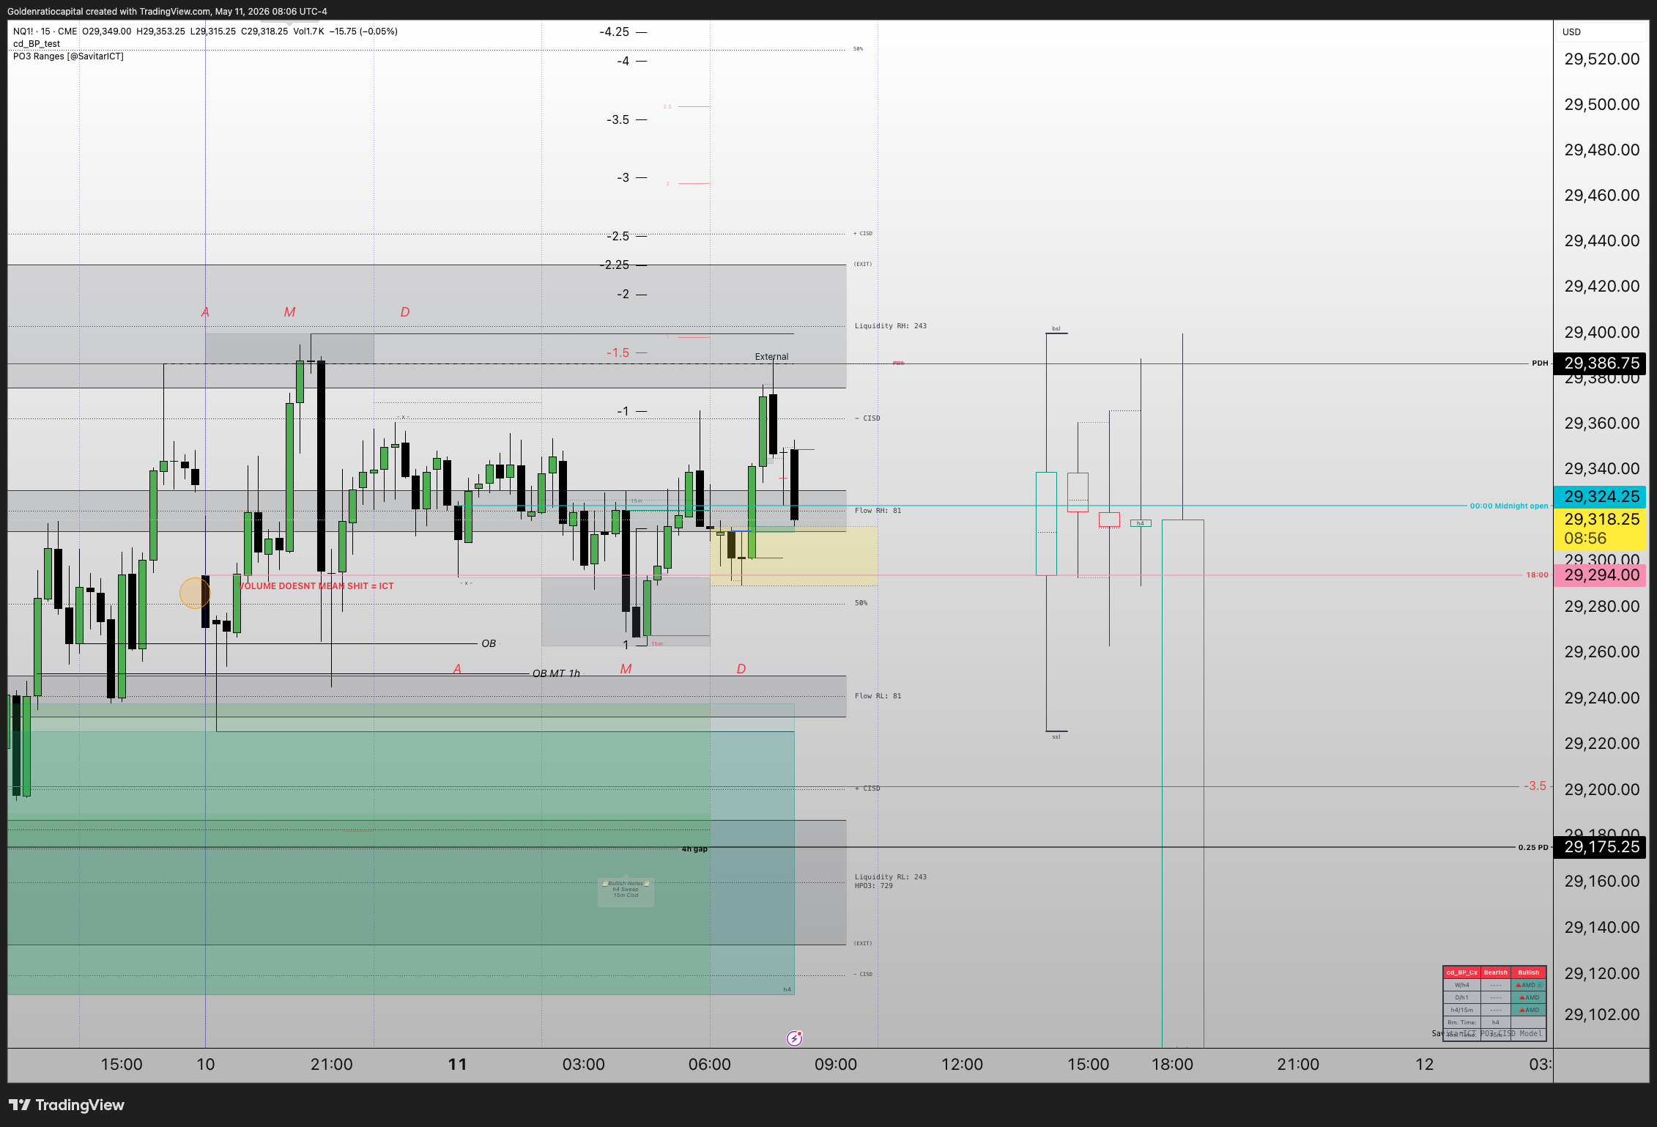Click the black price tag 29,175.25
The width and height of the screenshot is (1657, 1127).
pyautogui.click(x=1601, y=847)
